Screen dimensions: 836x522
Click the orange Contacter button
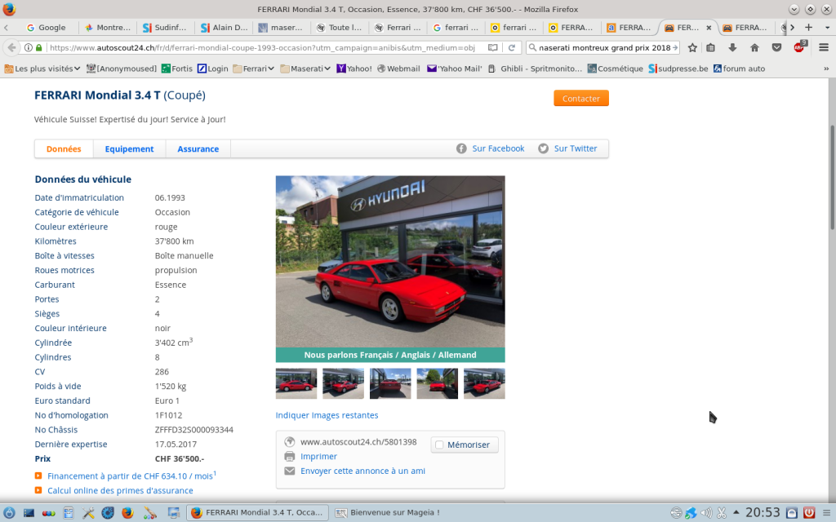point(580,98)
